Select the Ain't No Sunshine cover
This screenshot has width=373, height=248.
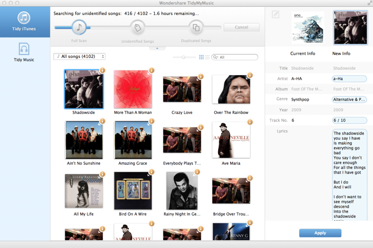pos(84,140)
